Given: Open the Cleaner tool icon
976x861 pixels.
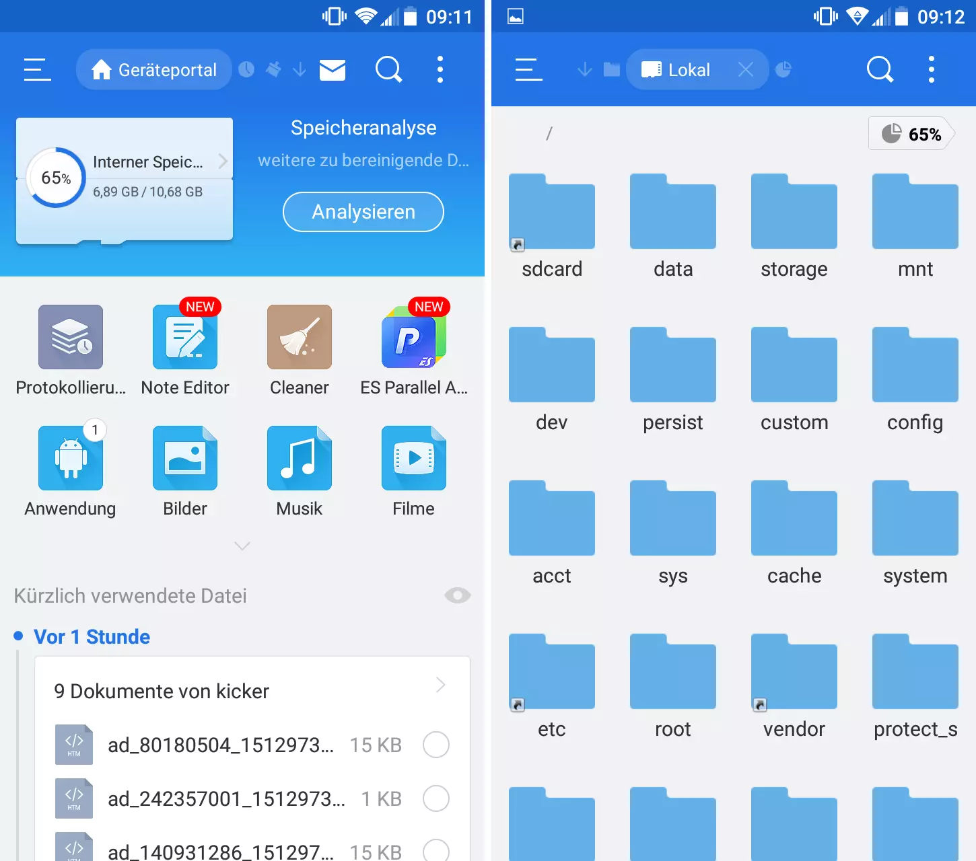Looking at the screenshot, I should click(x=299, y=337).
